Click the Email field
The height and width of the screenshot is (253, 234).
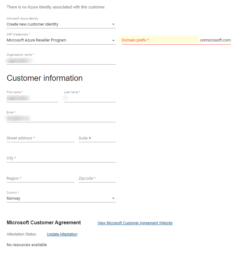click(x=61, y=118)
